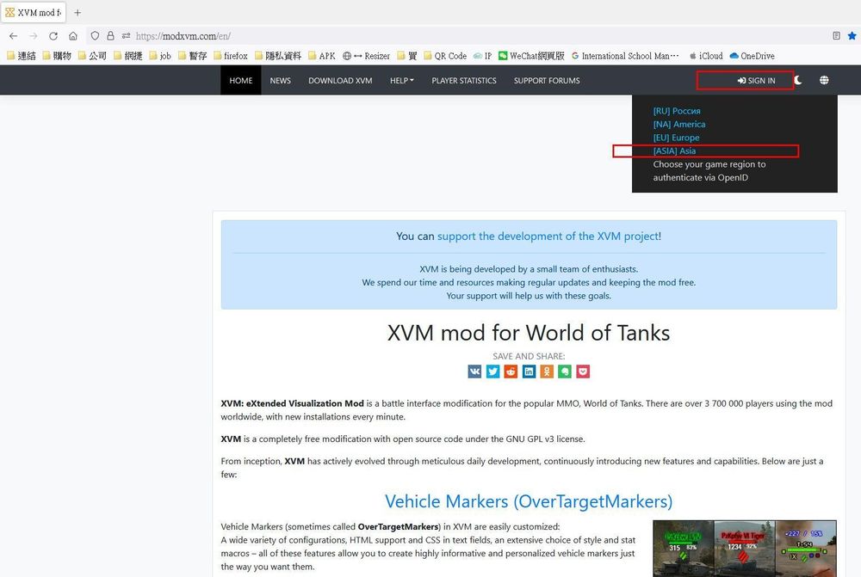861x577 pixels.
Task: Open the job bookmarks folder
Action: point(160,56)
